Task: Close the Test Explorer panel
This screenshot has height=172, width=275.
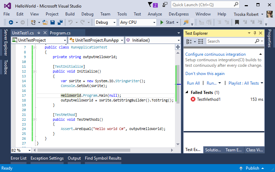Action: tap(261, 33)
